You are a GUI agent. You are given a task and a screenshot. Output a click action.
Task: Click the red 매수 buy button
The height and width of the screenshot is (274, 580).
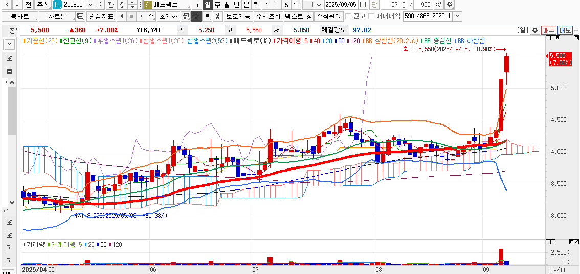pyautogui.click(x=549, y=30)
